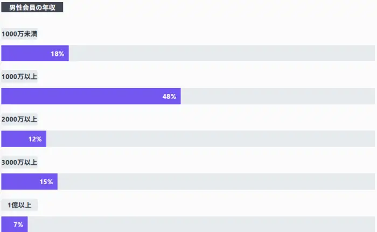
Task: Select the 1000万未満 category label
Action: (19, 34)
